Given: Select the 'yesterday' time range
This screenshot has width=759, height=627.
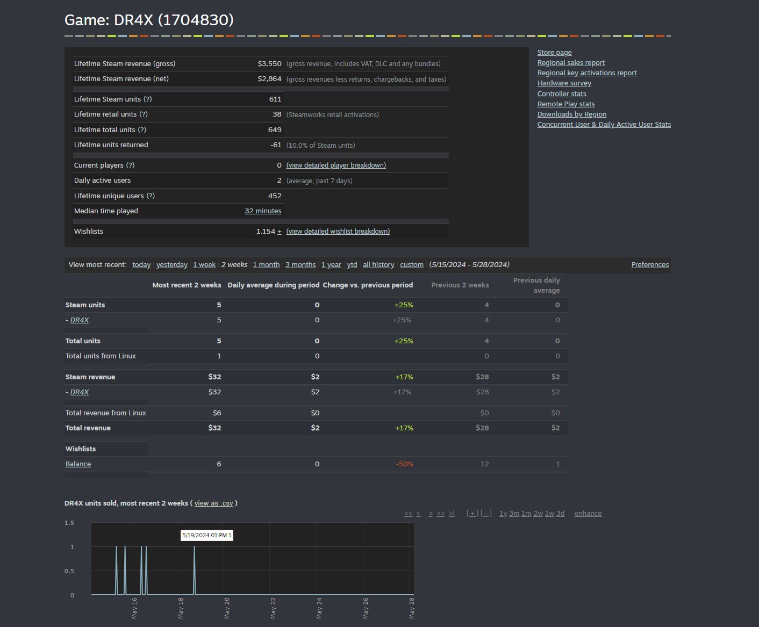Looking at the screenshot, I should [x=172, y=264].
